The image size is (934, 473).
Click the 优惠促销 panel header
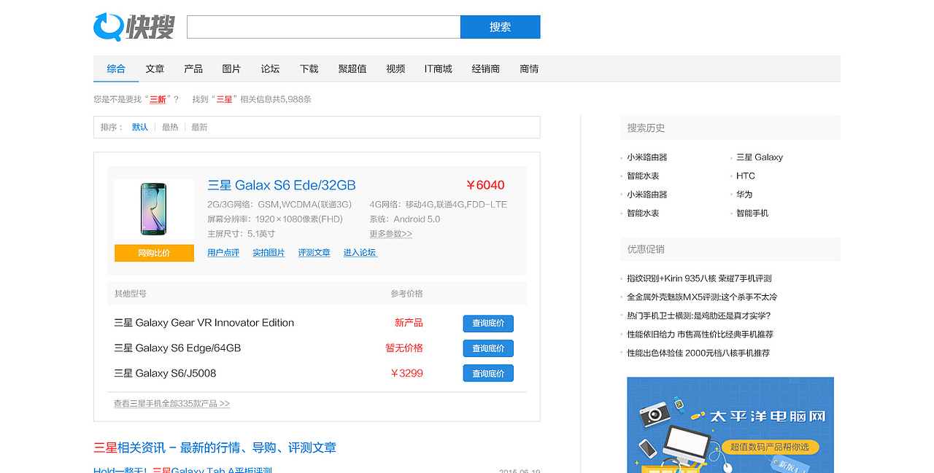click(x=730, y=249)
